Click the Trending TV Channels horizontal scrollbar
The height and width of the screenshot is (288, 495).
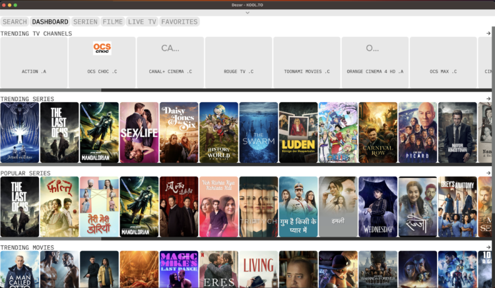coord(247,90)
